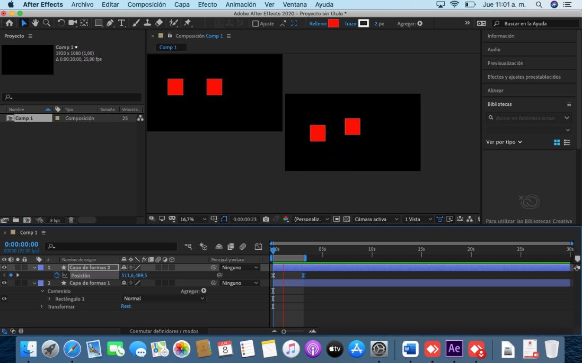This screenshot has height=363, width=582.
Task: Select the Text tool
Action: coord(121,23)
